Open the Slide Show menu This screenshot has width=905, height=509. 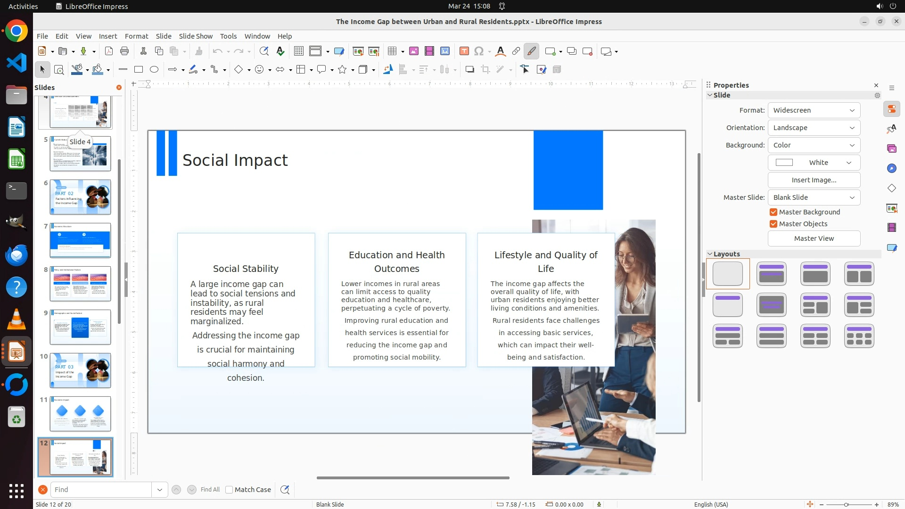pyautogui.click(x=196, y=36)
